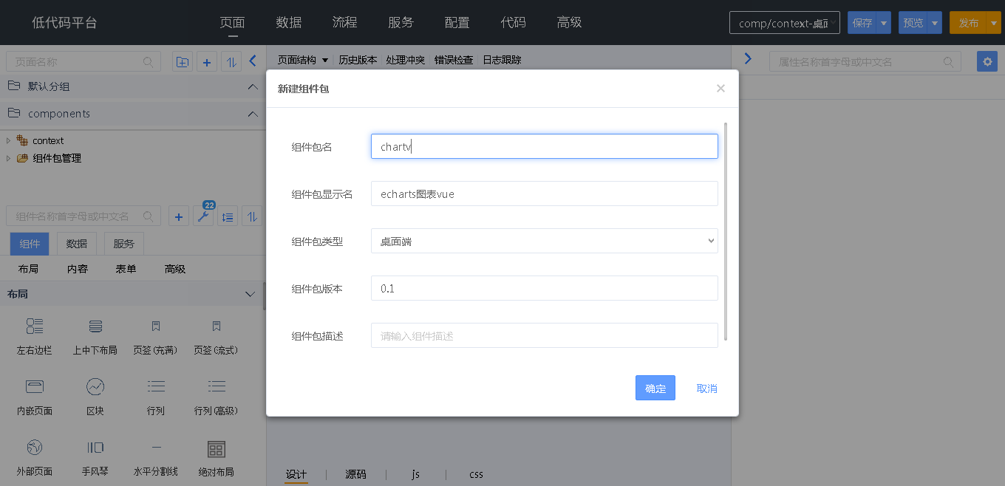Open the 数据 top menu
1005x486 pixels.
[x=289, y=22]
